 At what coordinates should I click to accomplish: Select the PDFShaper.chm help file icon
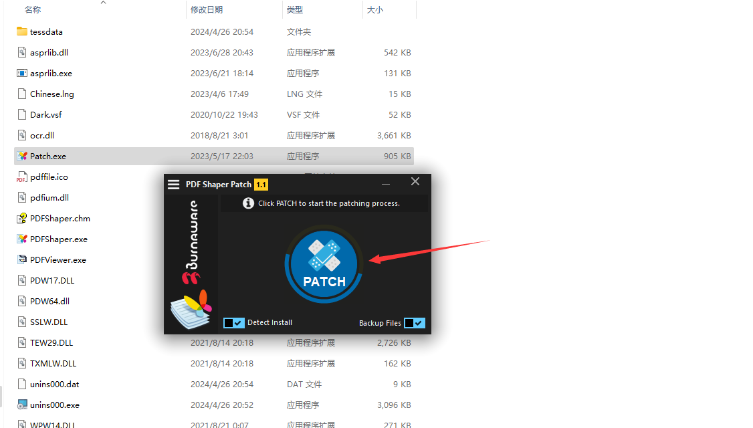(21, 218)
